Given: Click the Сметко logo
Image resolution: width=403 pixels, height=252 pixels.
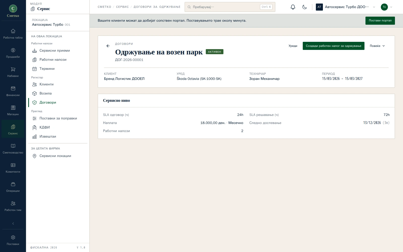Looking at the screenshot, I should pyautogui.click(x=13, y=11).
